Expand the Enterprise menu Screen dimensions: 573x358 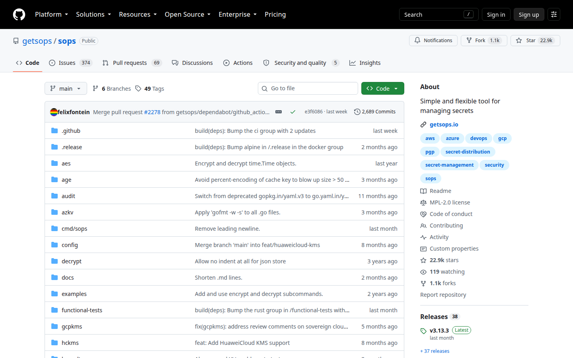238,14
